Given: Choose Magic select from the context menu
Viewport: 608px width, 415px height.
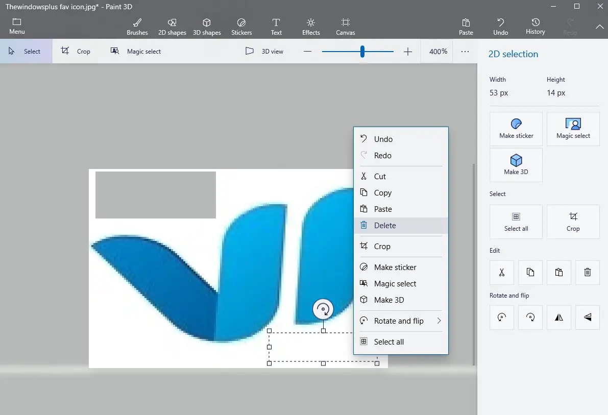Looking at the screenshot, I should click(401, 283).
